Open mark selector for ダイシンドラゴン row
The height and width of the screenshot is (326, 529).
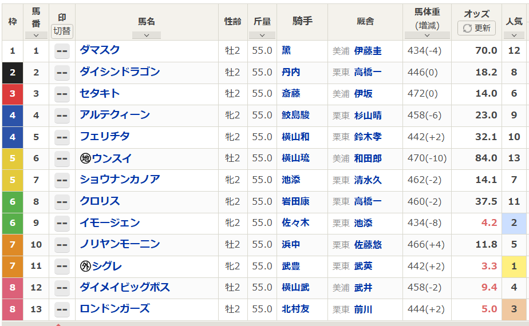[x=62, y=73]
